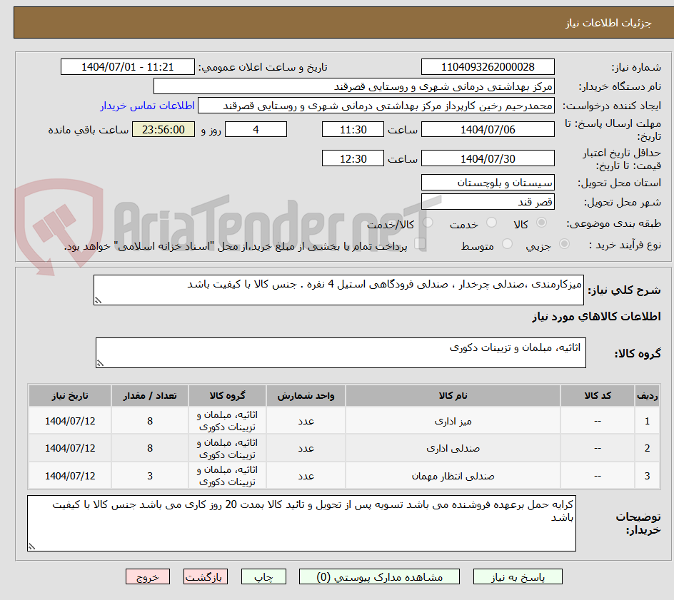Viewport: 674px width, 600px height.
Task: Click the date field 1404/07/30
Action: (489, 158)
